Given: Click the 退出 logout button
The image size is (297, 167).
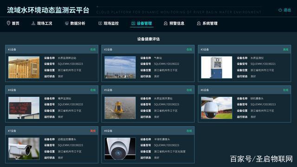Looking at the screenshot, I should point(284,10).
